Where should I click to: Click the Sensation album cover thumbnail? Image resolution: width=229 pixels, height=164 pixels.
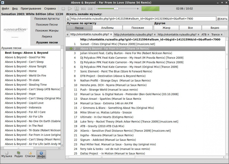(15, 31)
